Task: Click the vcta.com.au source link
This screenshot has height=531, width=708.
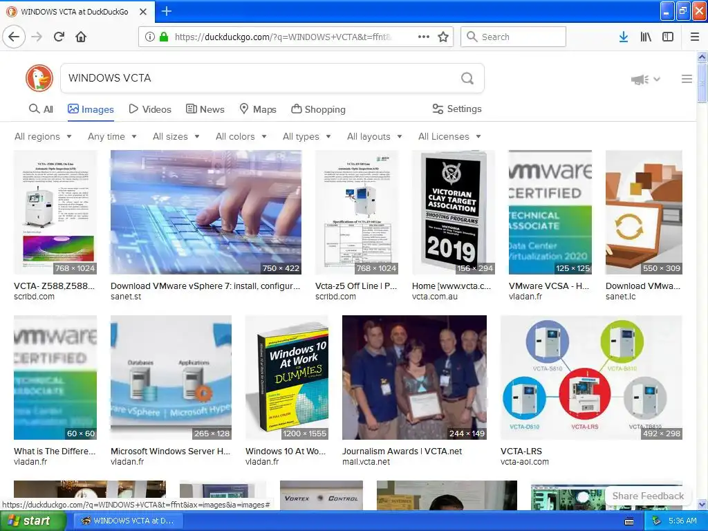Action: [434, 297]
